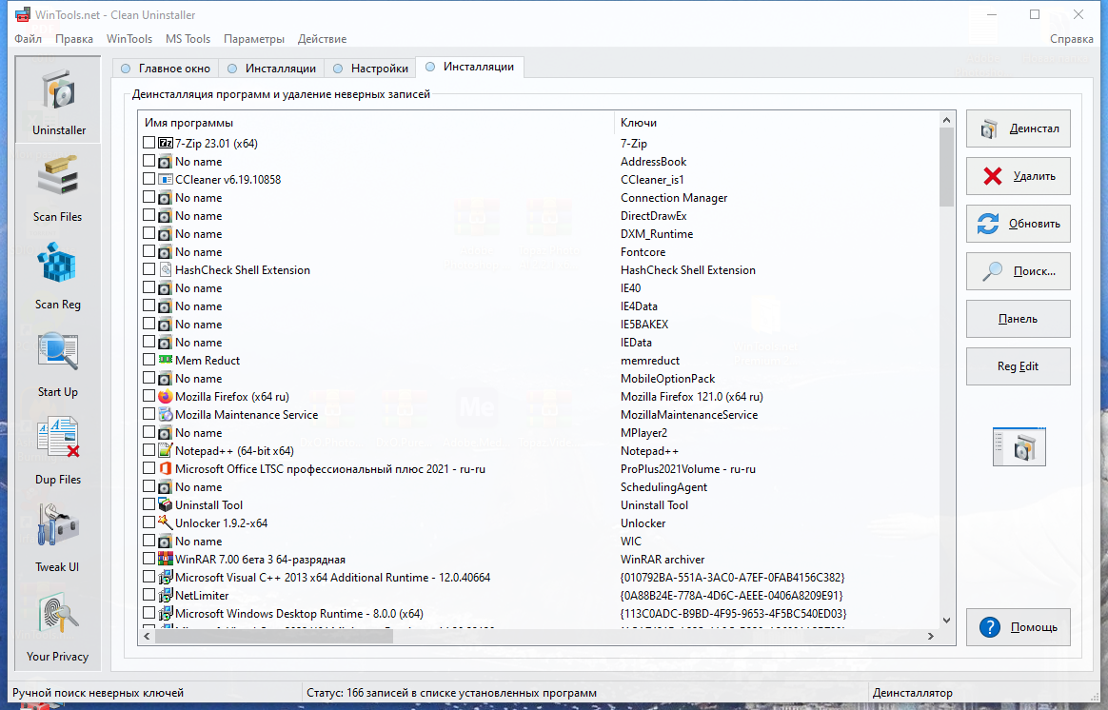Screen dimensions: 1108x710
Task: Click the Unlocker wand icon
Action: [166, 523]
